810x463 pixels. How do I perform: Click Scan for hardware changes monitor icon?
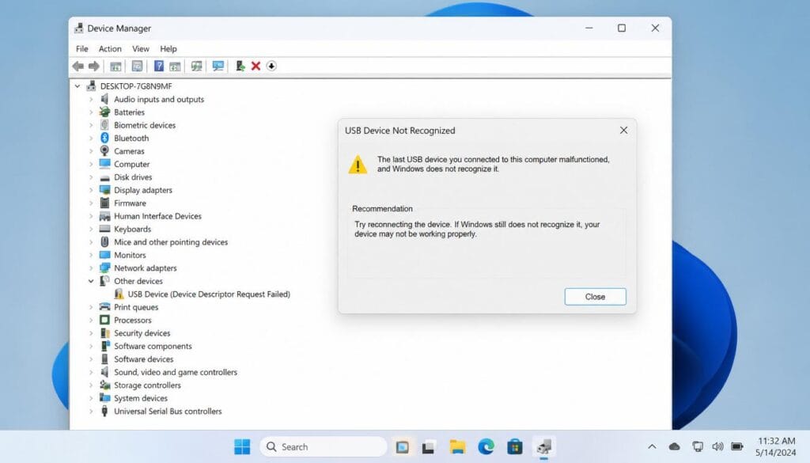pyautogui.click(x=218, y=66)
